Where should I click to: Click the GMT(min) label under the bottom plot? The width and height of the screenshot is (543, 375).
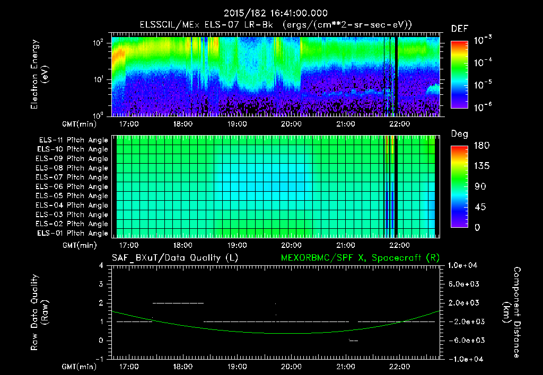click(79, 367)
